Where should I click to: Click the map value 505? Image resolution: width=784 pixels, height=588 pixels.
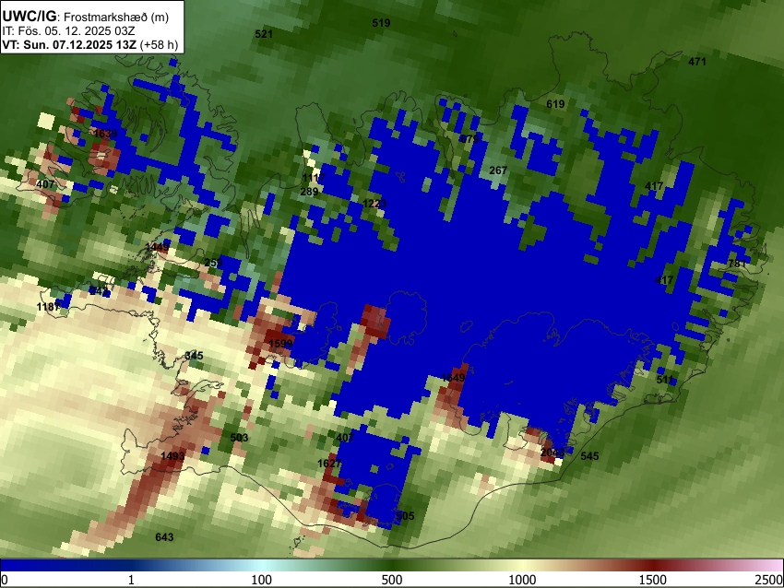(405, 515)
